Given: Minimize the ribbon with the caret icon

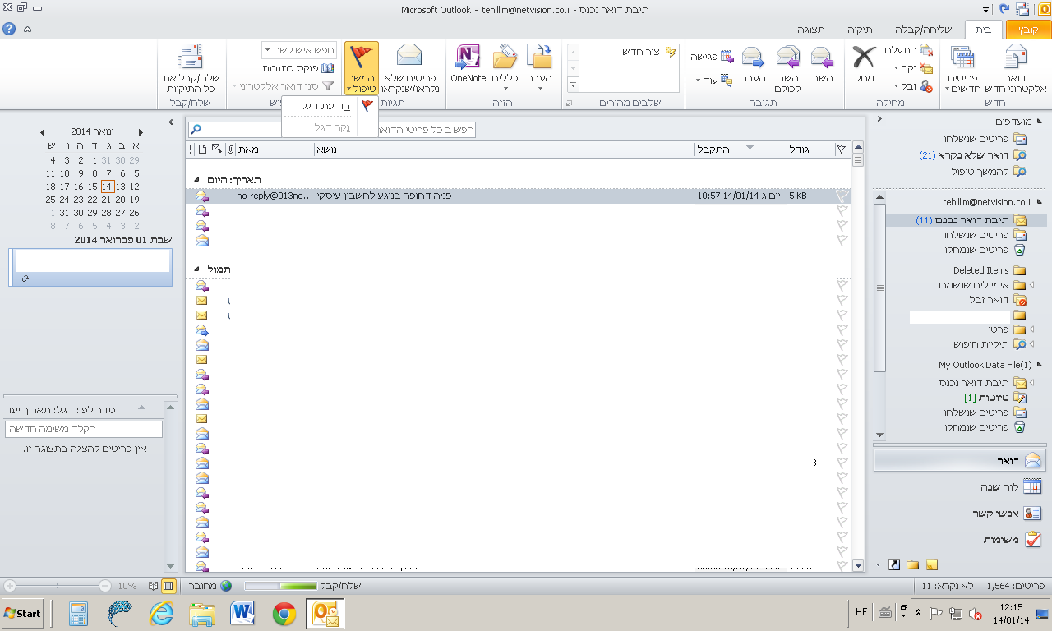Looking at the screenshot, I should click(28, 29).
